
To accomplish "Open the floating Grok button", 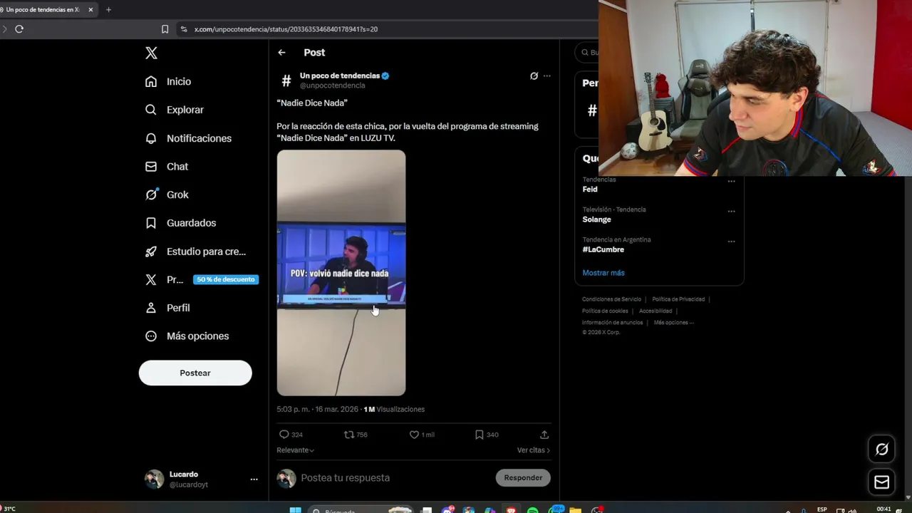I will pos(882,449).
